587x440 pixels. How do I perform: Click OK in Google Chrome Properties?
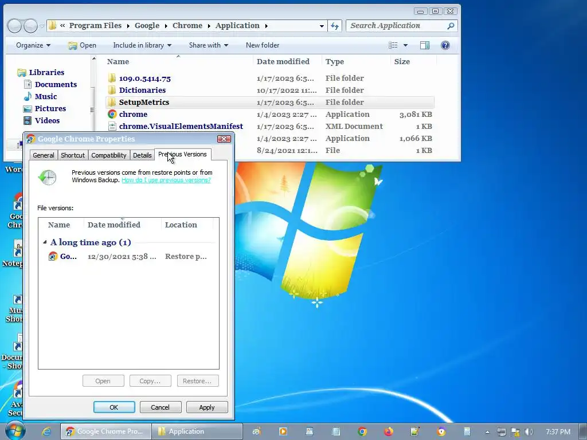point(114,407)
